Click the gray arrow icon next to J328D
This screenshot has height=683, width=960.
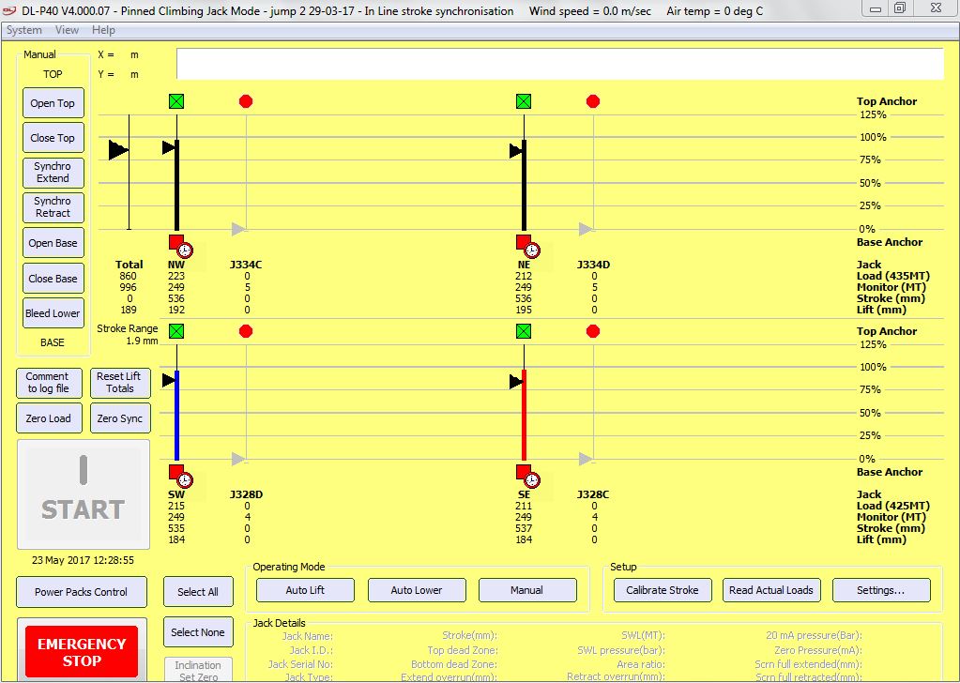236,458
